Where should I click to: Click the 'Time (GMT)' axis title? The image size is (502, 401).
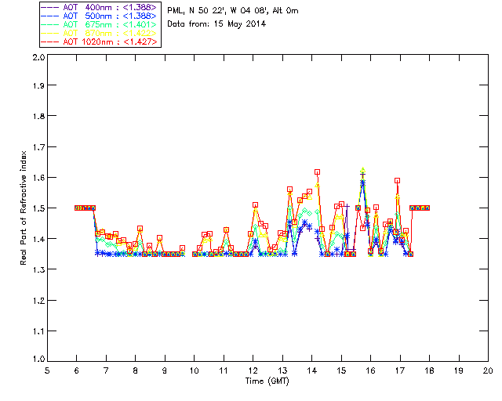pos(267,381)
